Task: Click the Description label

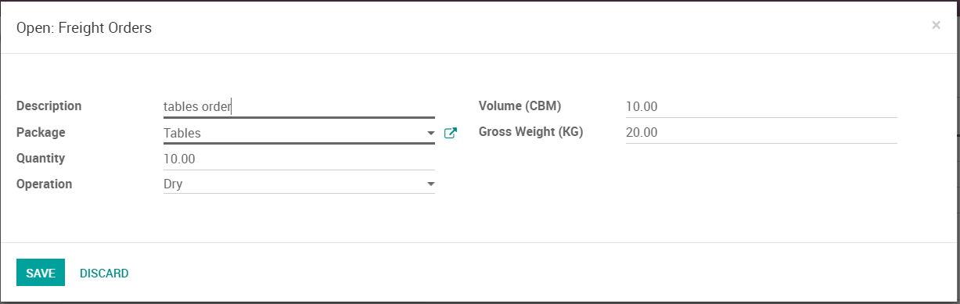Action: [x=49, y=106]
